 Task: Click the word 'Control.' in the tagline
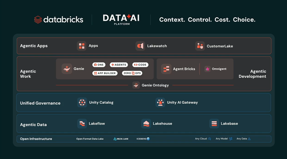point(200,20)
